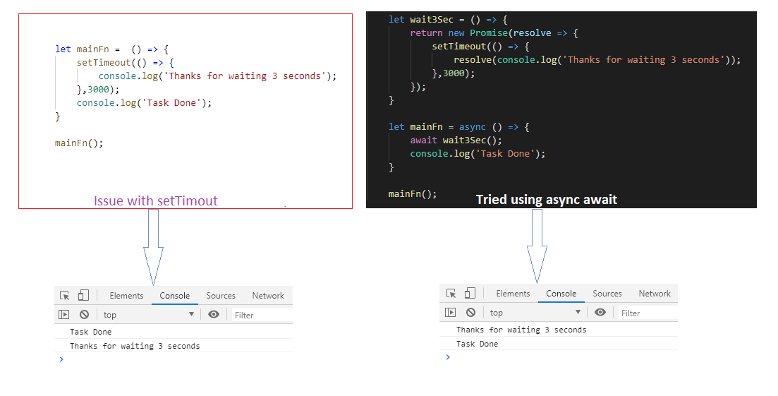Toggle eye live expression icon in left DevTools
This screenshot has height=396, width=778.
[x=214, y=314]
